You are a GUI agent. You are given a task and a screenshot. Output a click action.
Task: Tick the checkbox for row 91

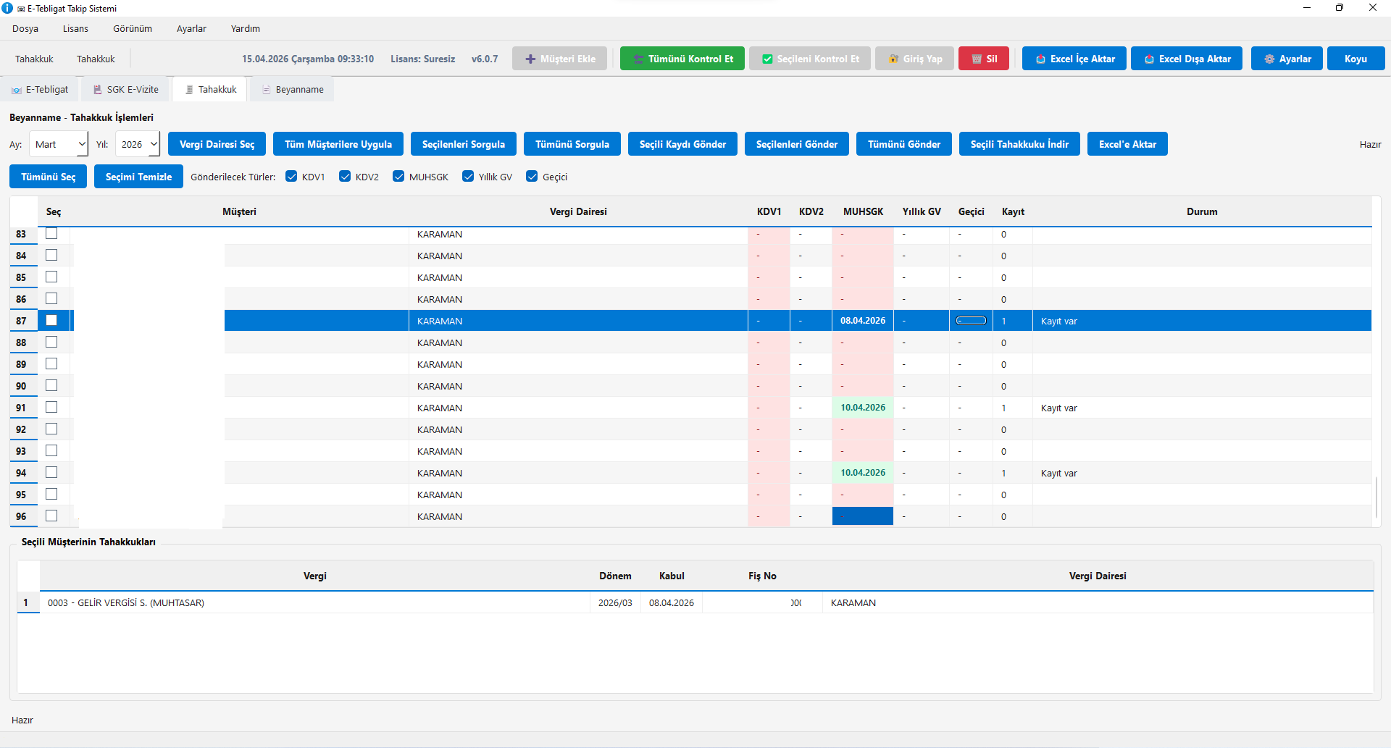51,408
